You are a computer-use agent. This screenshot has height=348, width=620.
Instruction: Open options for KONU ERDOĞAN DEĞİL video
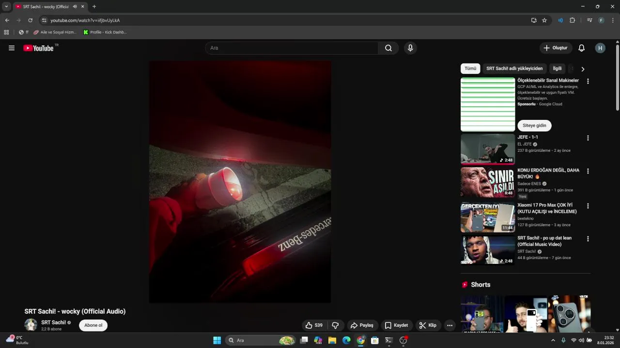pos(588,171)
